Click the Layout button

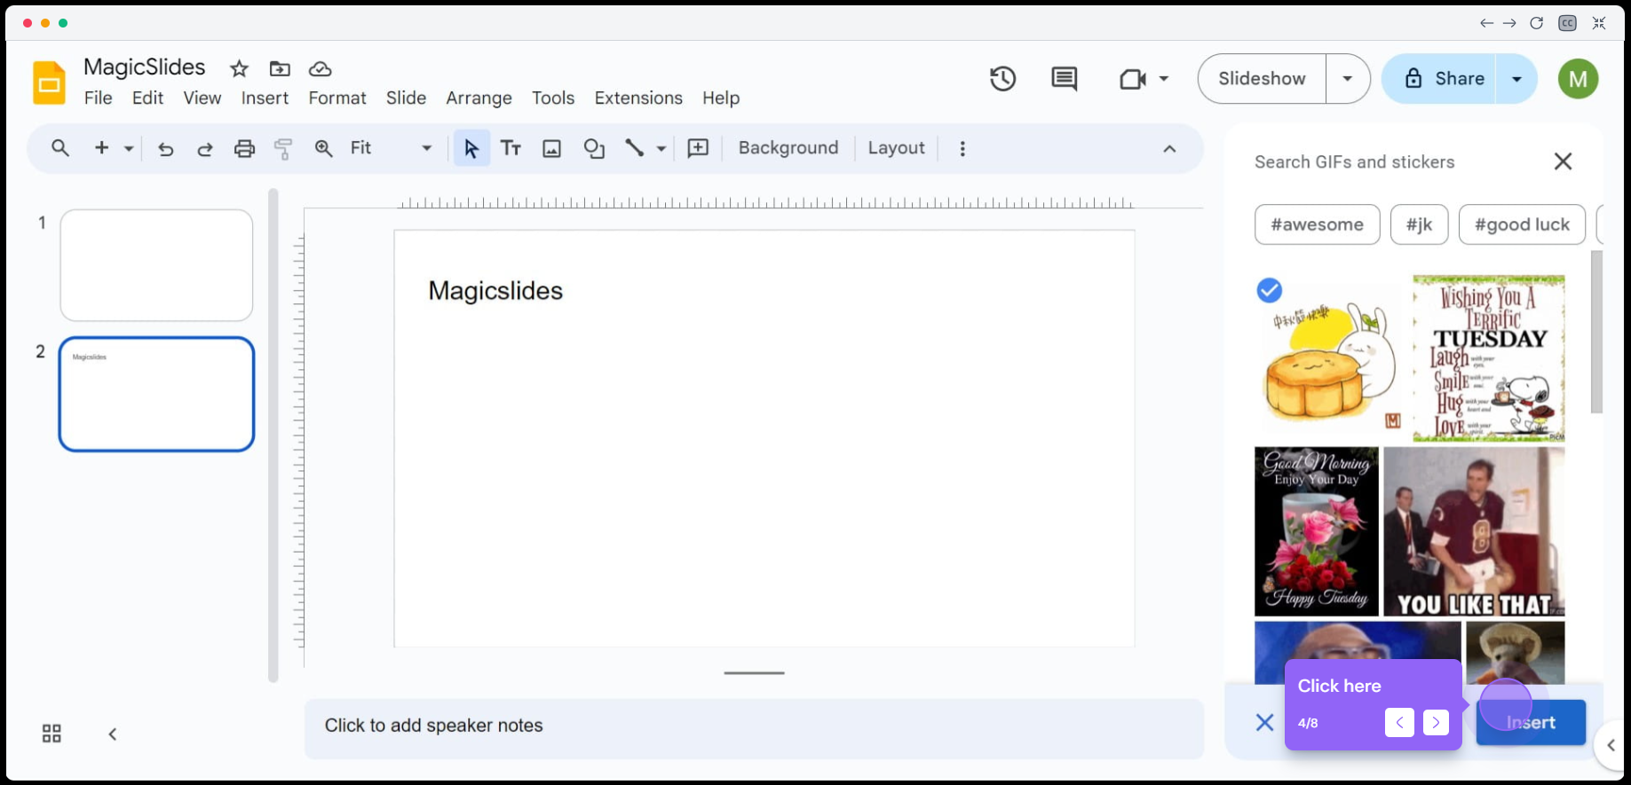(x=896, y=148)
